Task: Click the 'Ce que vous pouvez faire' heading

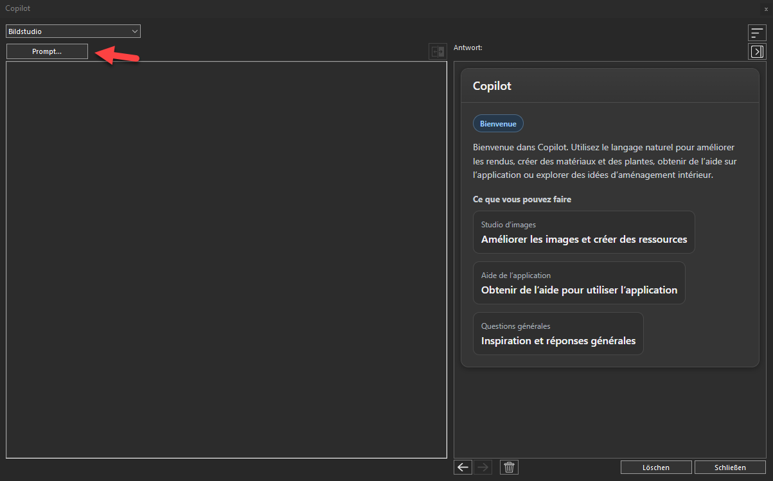Action: (x=522, y=199)
